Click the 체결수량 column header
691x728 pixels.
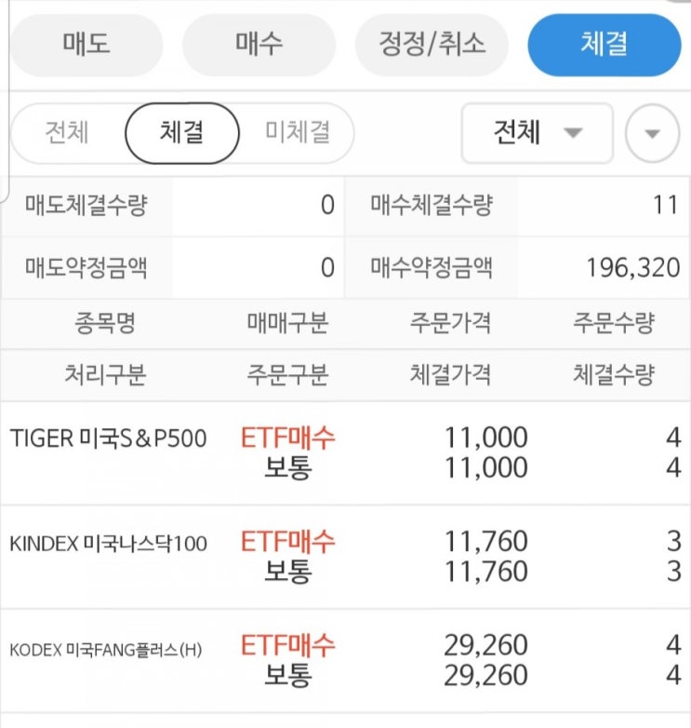tap(614, 375)
